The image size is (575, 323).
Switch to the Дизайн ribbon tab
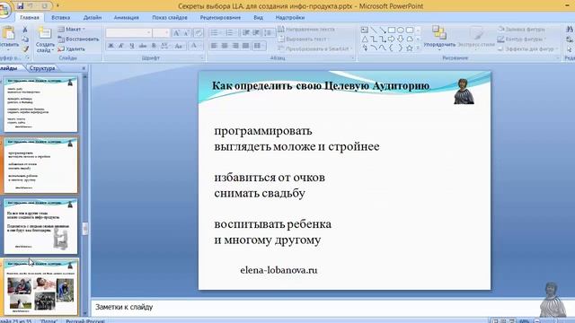[92, 17]
